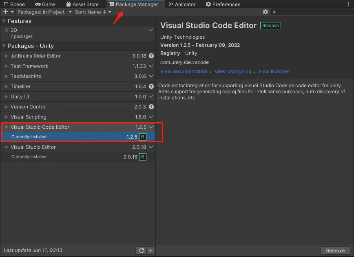Click the Scene tab grid icon
Image resolution: width=354 pixels, height=257 pixels.
tap(6, 4)
